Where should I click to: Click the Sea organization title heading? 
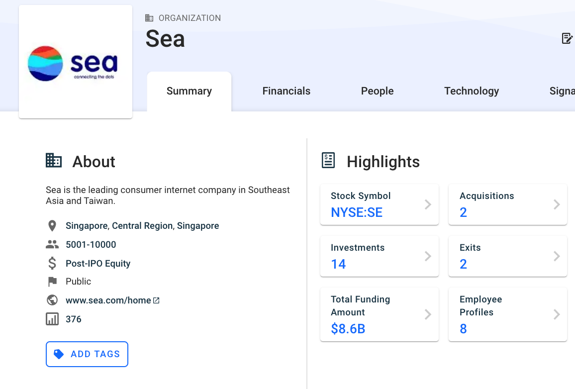tap(165, 39)
